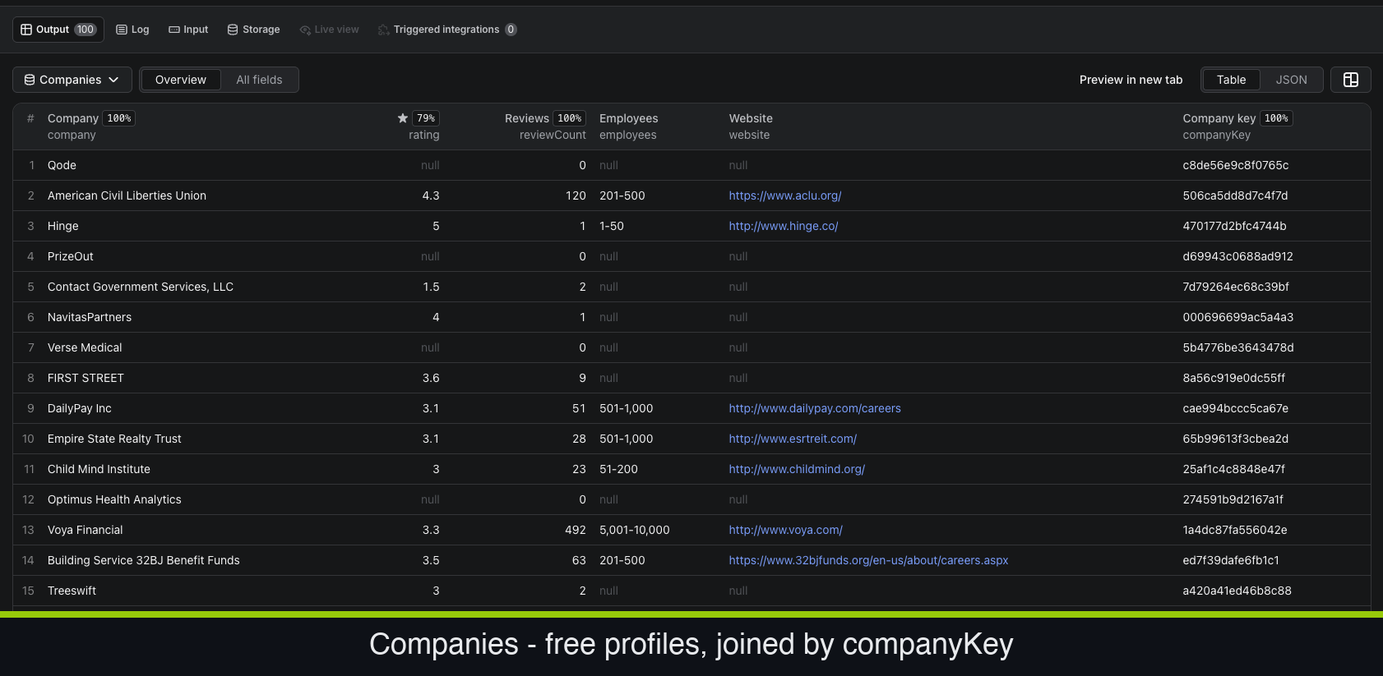
Task: Click Building Service 32BJ Benefit Funds cell
Action: (x=144, y=560)
